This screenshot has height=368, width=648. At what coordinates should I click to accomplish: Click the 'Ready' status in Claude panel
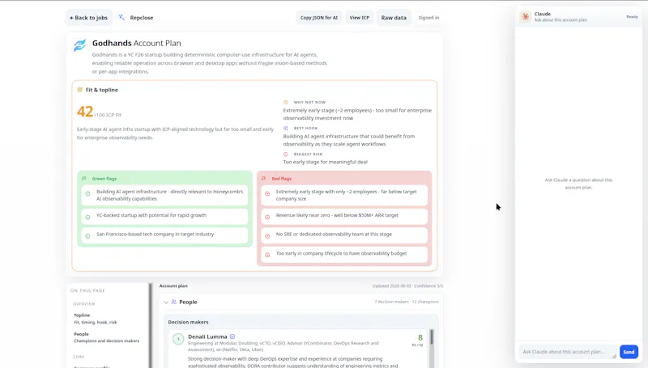[632, 17]
